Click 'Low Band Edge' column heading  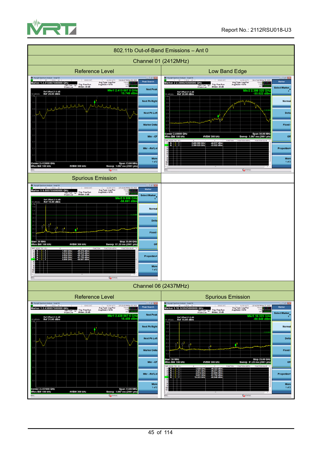pos(228,71)
